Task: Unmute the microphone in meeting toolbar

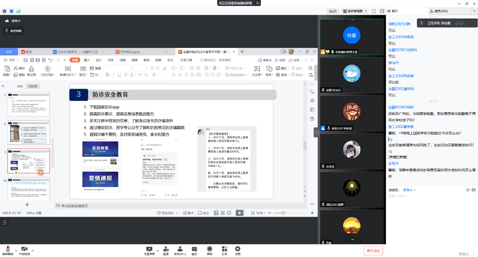Action: 8,249
